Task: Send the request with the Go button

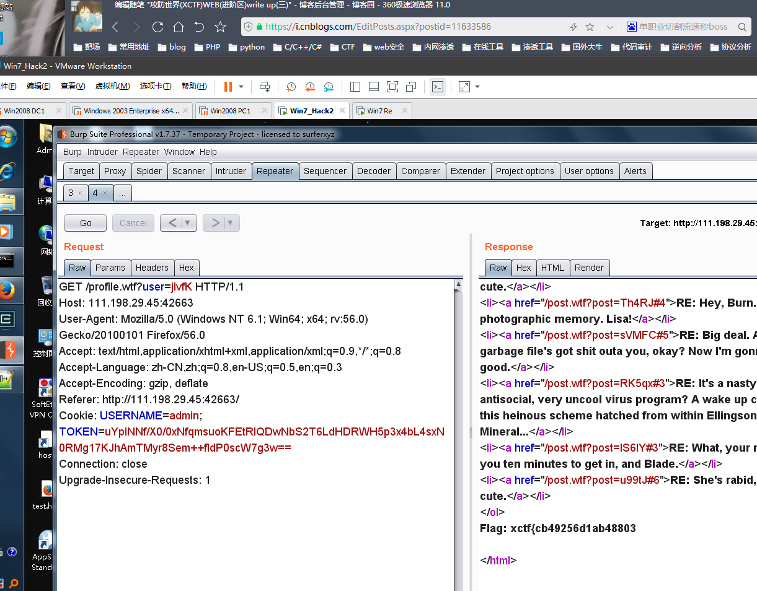Action: click(86, 223)
